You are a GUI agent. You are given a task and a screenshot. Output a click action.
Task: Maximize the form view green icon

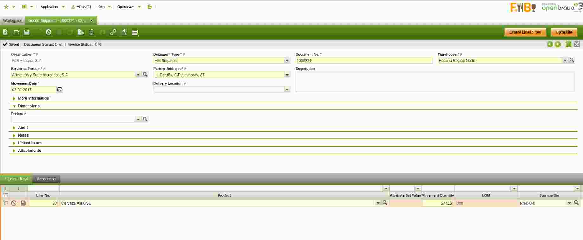click(x=568, y=44)
